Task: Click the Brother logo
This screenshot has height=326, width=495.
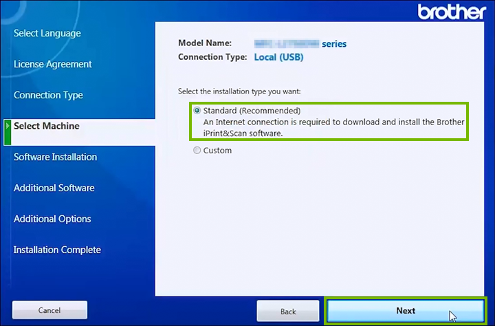Action: (x=452, y=12)
